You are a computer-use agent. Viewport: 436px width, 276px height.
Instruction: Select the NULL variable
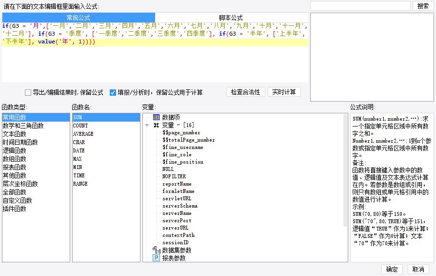168,169
